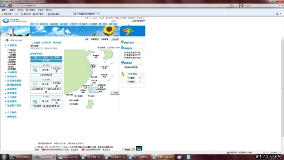The width and height of the screenshot is (284, 160).
Task: Expand the tab list dropdown arrow
Action: [x=19, y=14]
